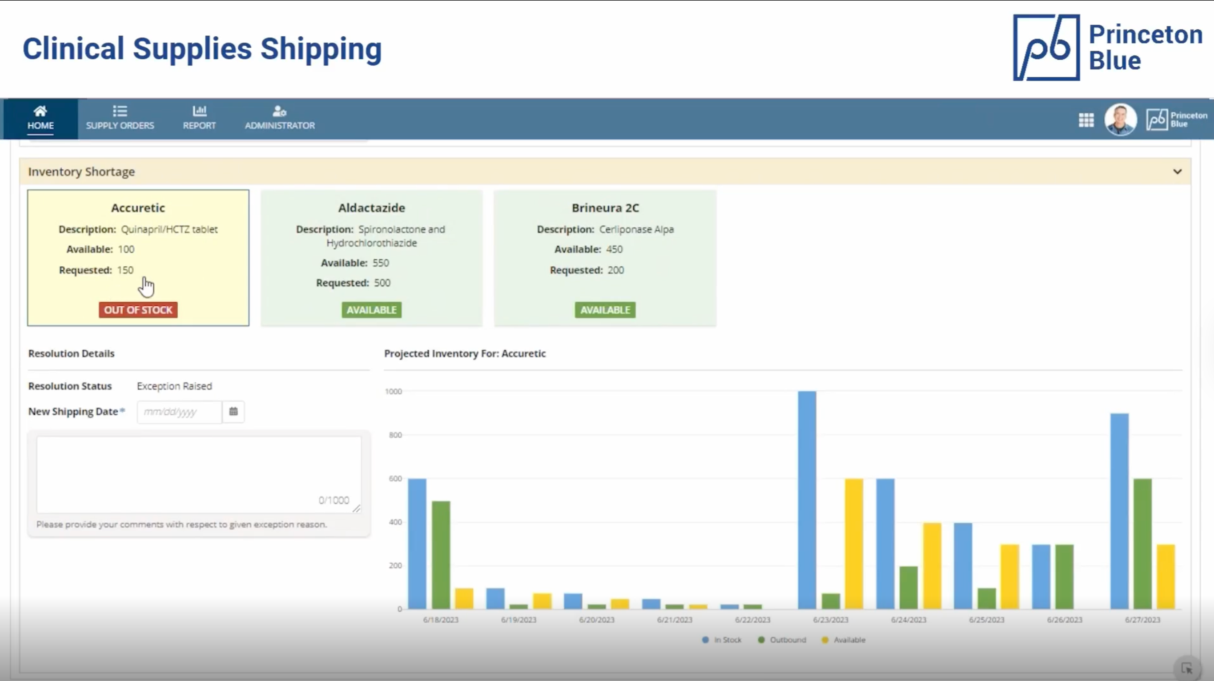Click the Administrator user-gear icon
Viewport: 1214px width, 681px height.
[279, 111]
